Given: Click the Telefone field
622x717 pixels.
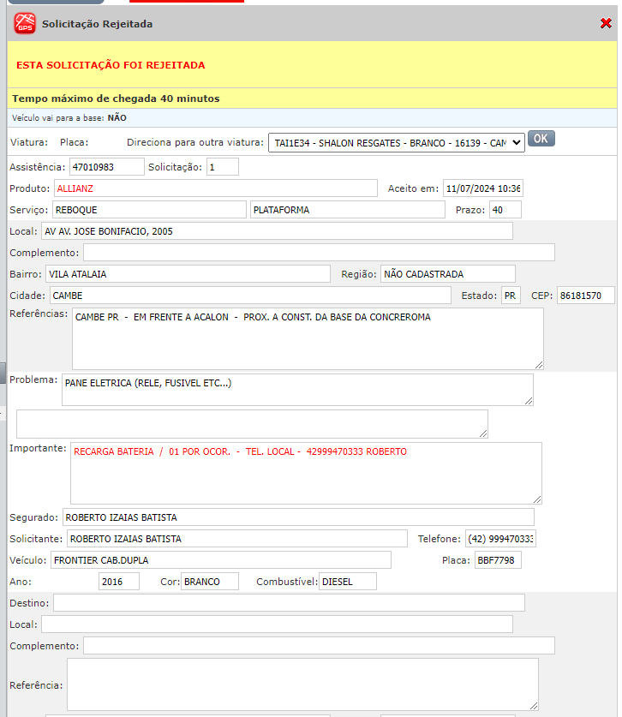Looking at the screenshot, I should (500, 539).
